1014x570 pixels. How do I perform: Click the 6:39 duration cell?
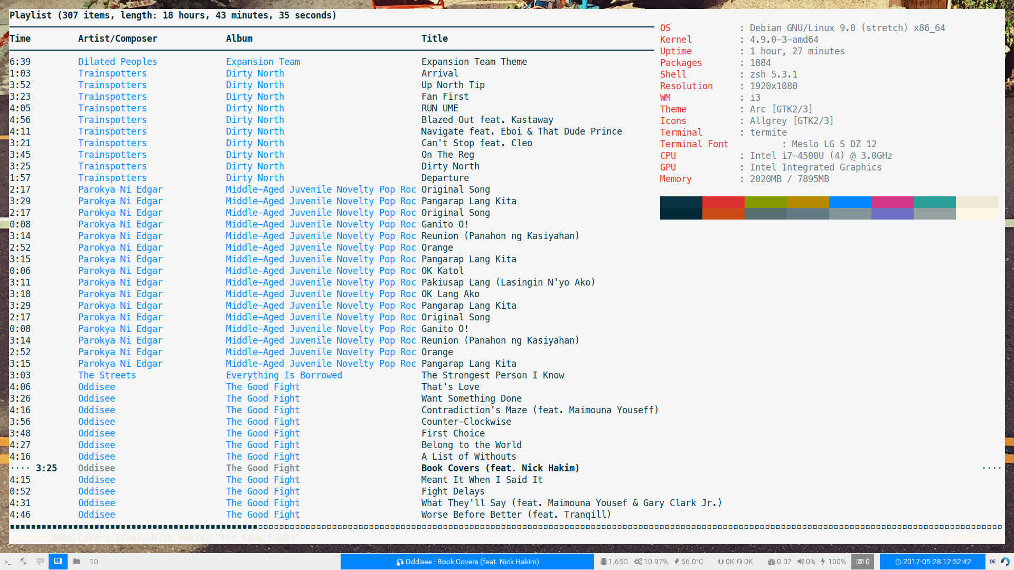(x=20, y=62)
